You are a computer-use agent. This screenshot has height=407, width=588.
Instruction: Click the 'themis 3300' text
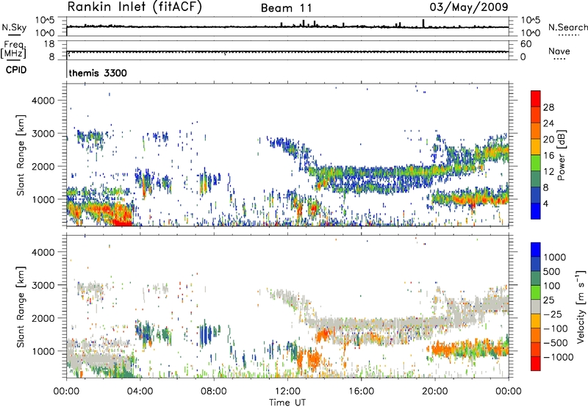(x=98, y=73)
